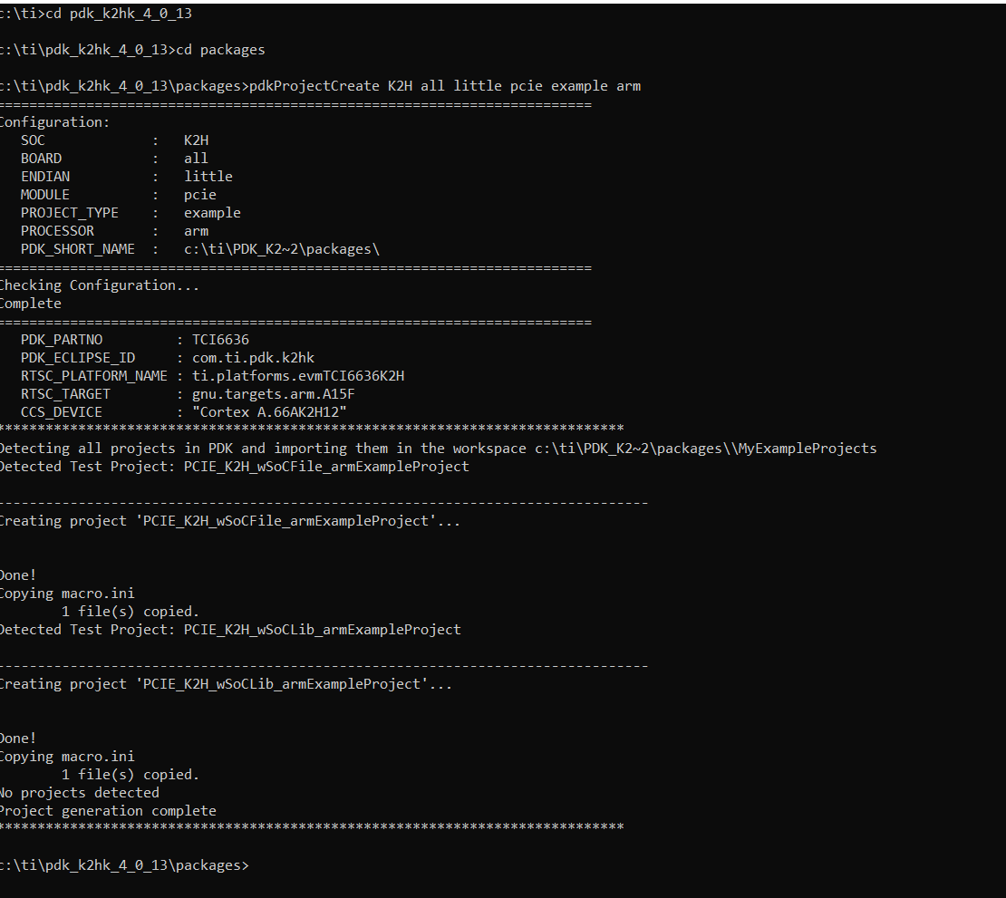Click the PDK_SHORT_NAME path value
This screenshot has width=1006, height=898.
281,249
